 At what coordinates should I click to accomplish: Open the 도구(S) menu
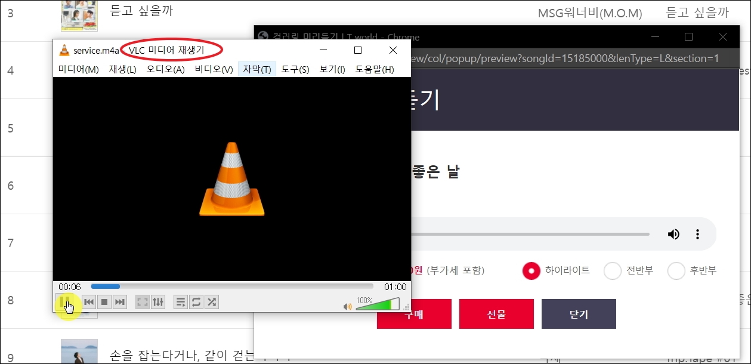point(295,69)
